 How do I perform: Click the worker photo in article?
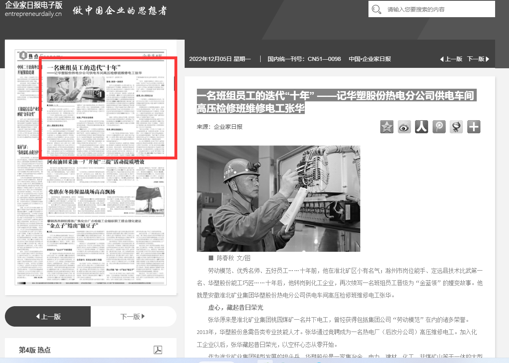point(278,198)
